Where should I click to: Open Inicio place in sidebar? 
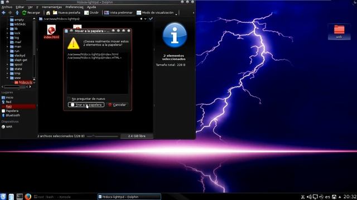coord(9,98)
